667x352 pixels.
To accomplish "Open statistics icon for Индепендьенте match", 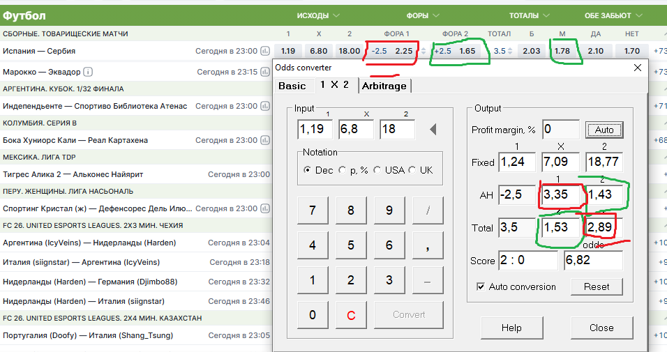I will (265, 106).
